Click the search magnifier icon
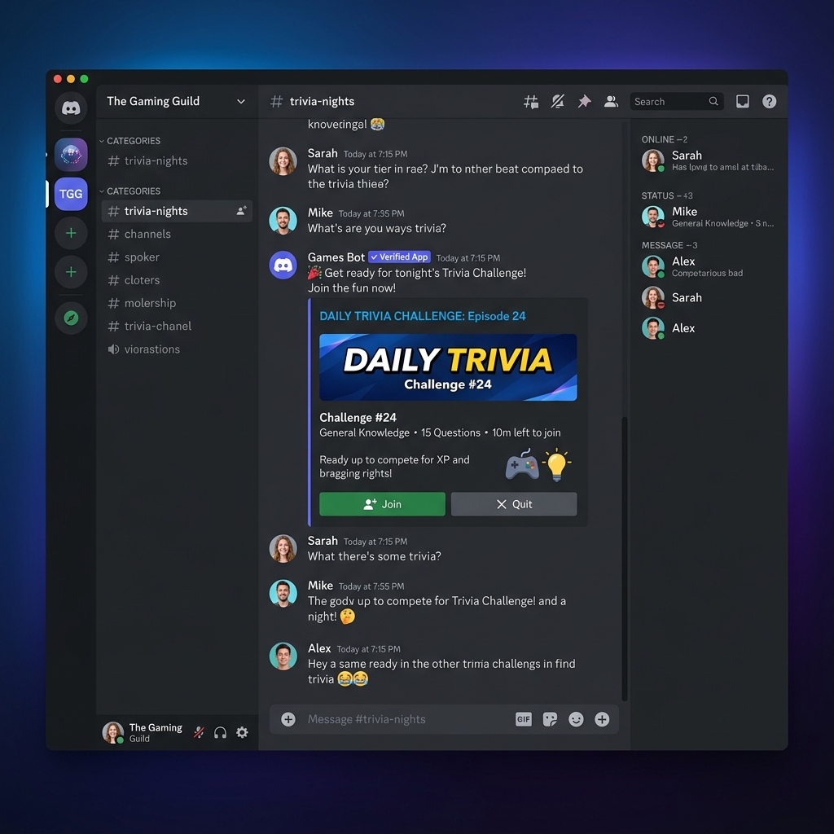The width and height of the screenshot is (834, 834). tap(713, 101)
